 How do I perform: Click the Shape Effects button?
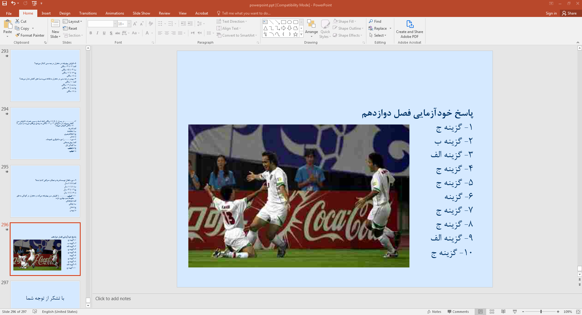point(348,35)
